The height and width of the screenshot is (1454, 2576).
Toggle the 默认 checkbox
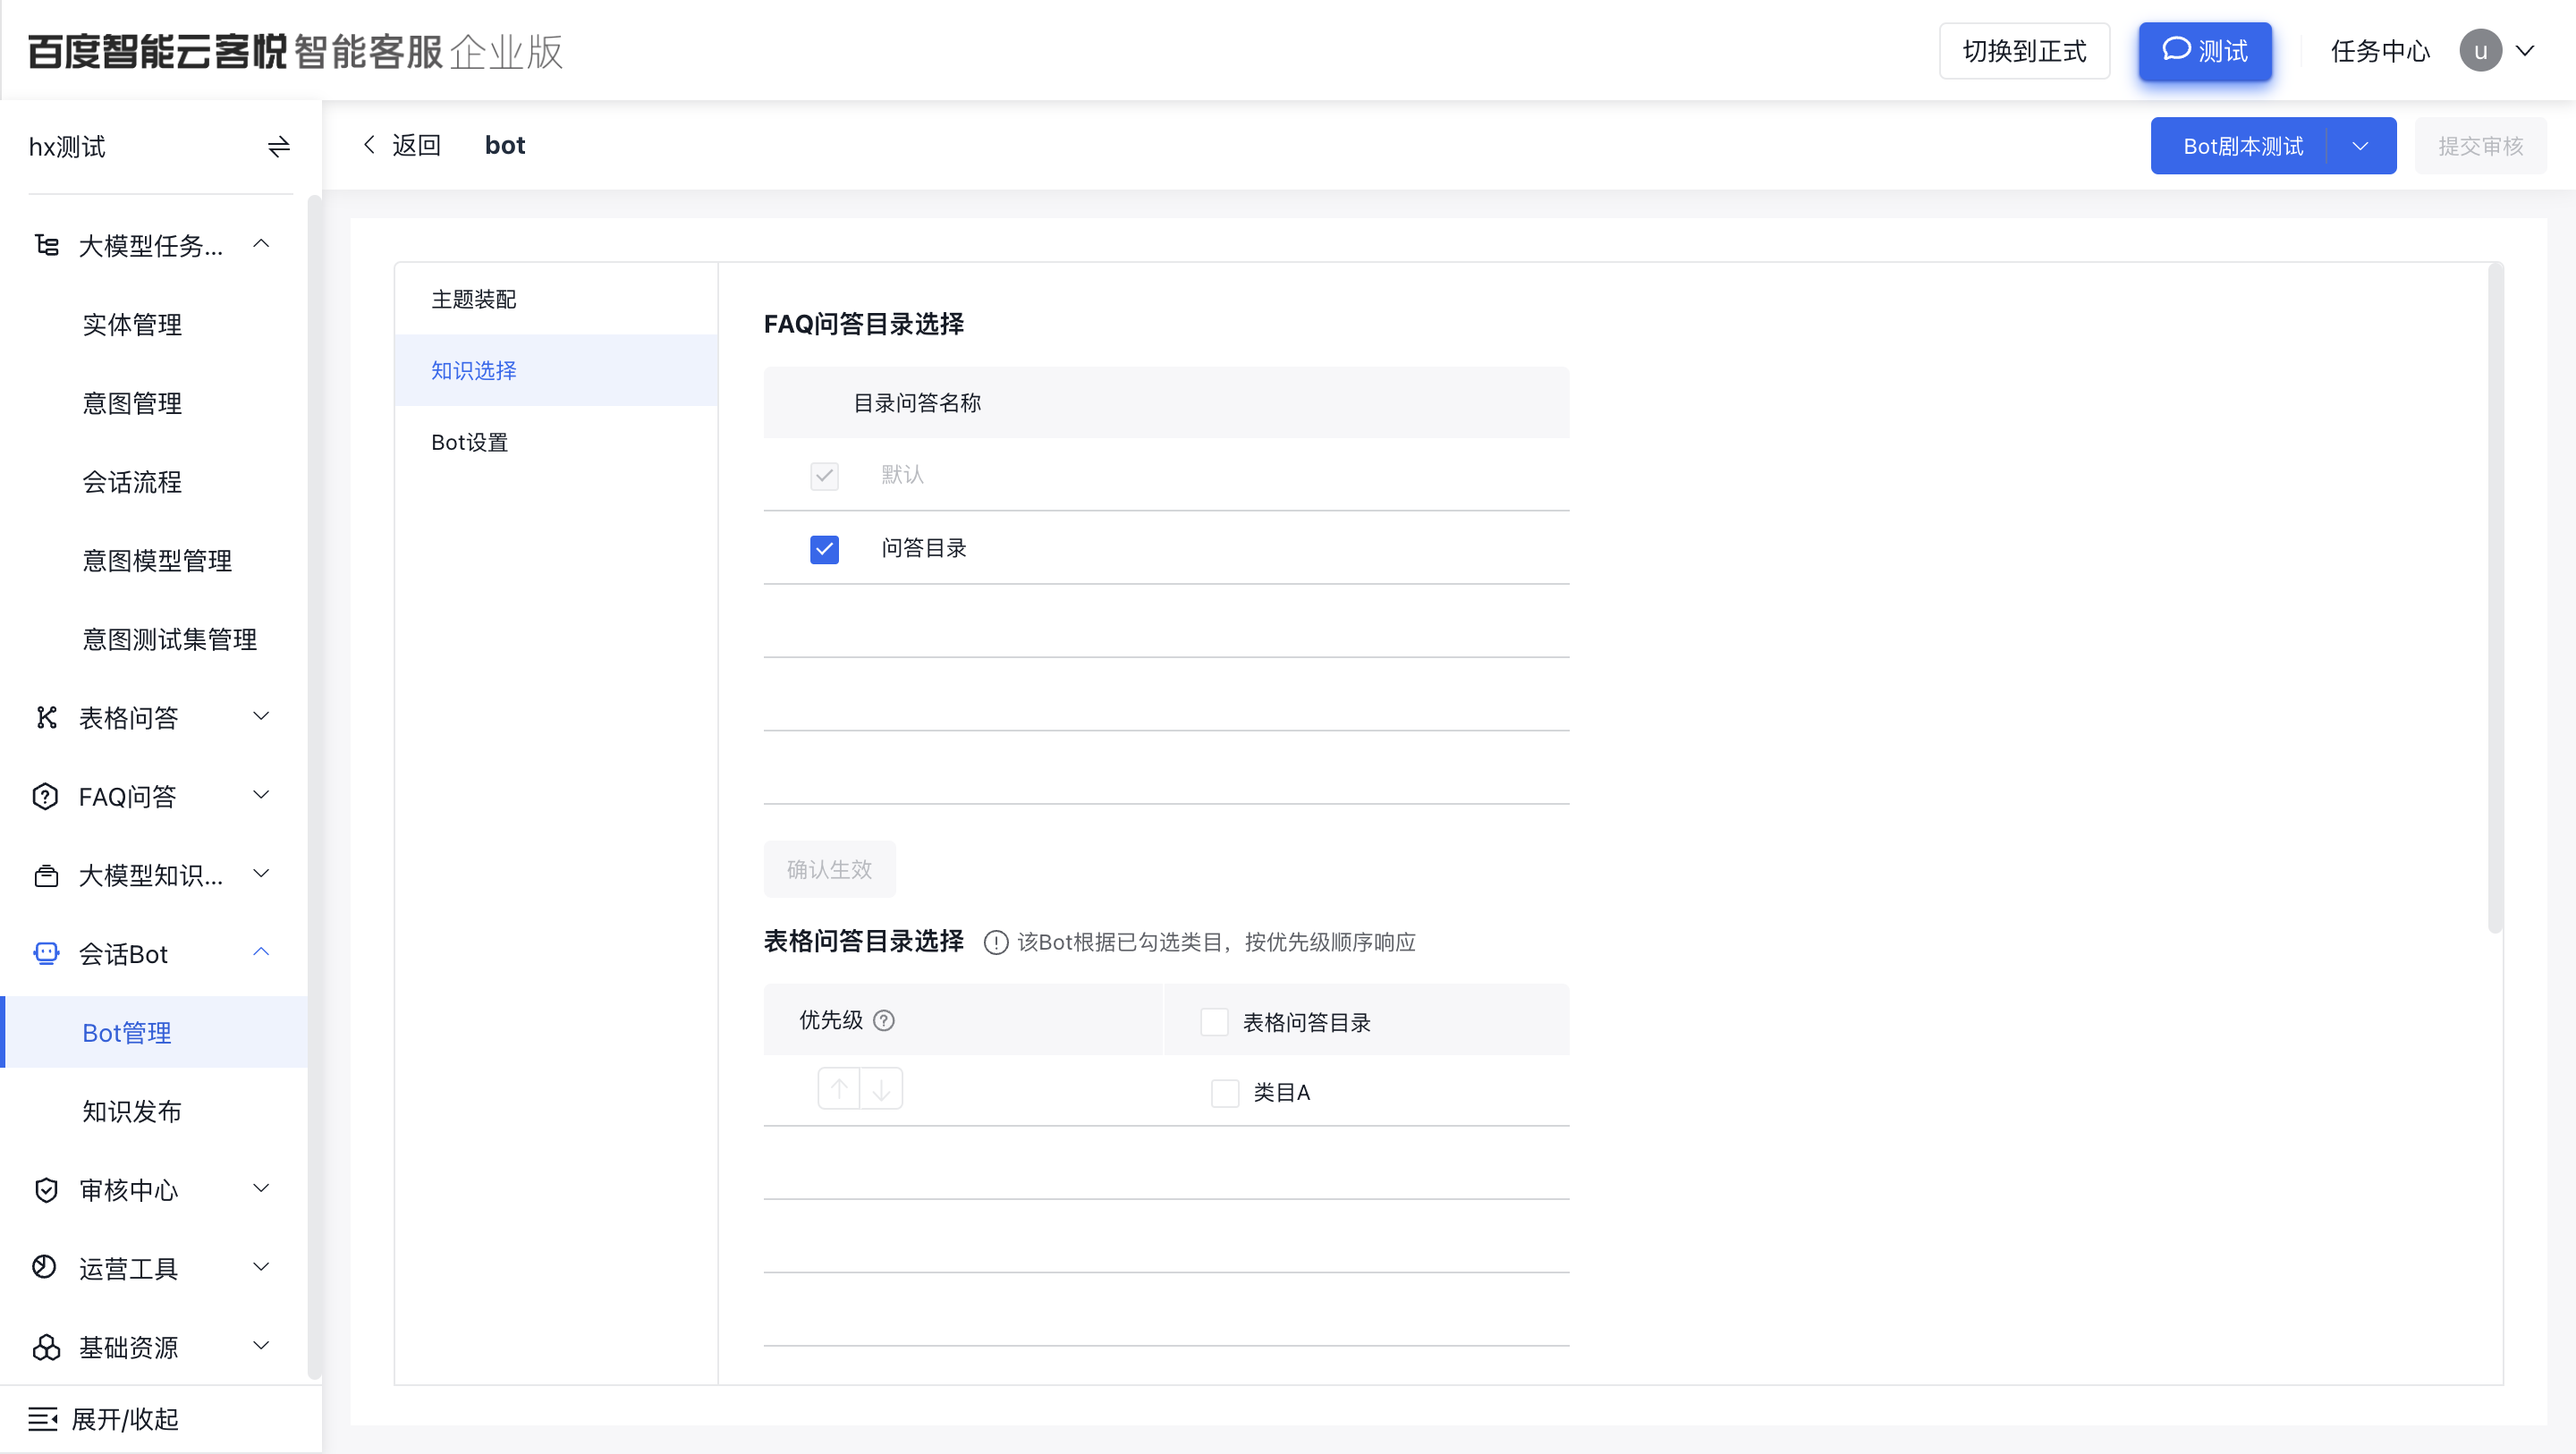[x=824, y=475]
